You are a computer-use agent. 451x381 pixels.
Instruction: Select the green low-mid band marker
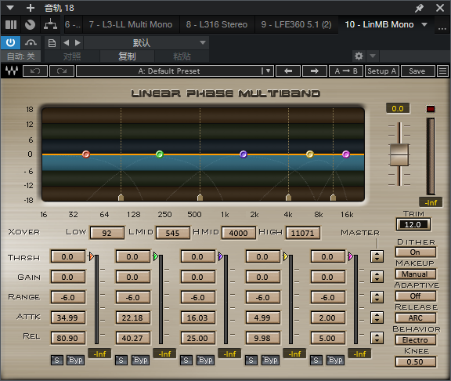[x=160, y=154]
